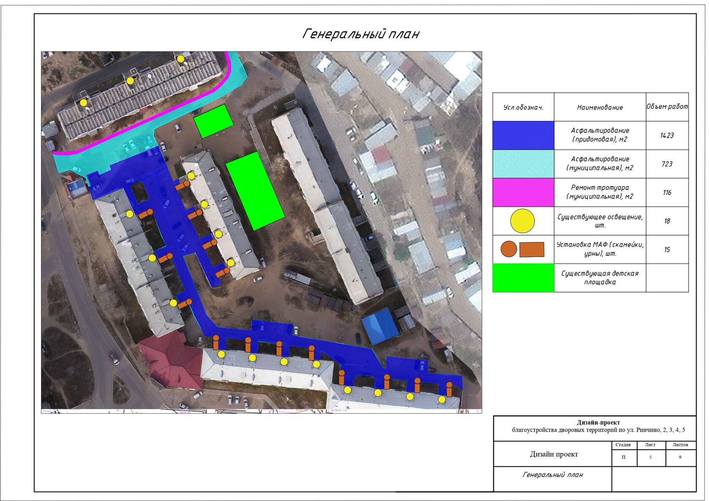Select the value 15 in the legend
709x501 pixels.
coord(667,249)
